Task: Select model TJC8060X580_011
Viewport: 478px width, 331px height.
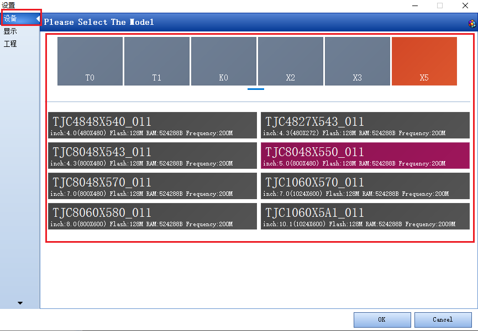Action: click(x=153, y=216)
